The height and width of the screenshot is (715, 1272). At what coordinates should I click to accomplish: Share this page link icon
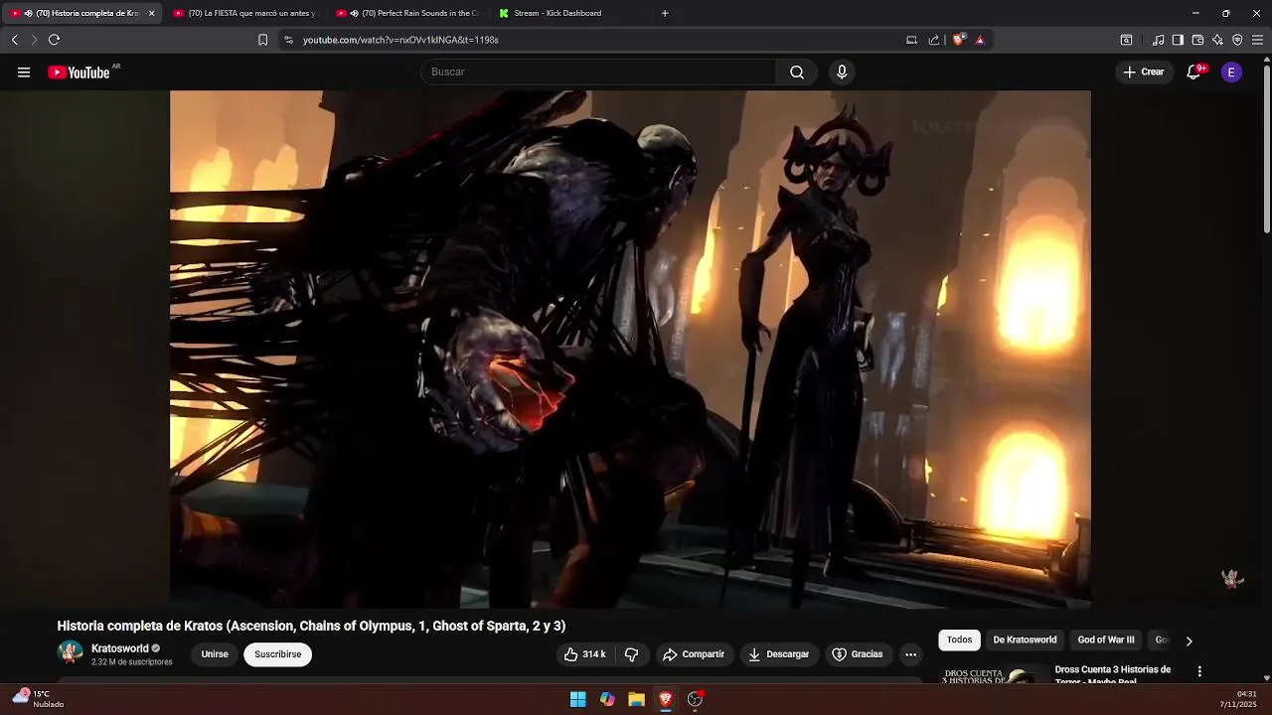[934, 40]
